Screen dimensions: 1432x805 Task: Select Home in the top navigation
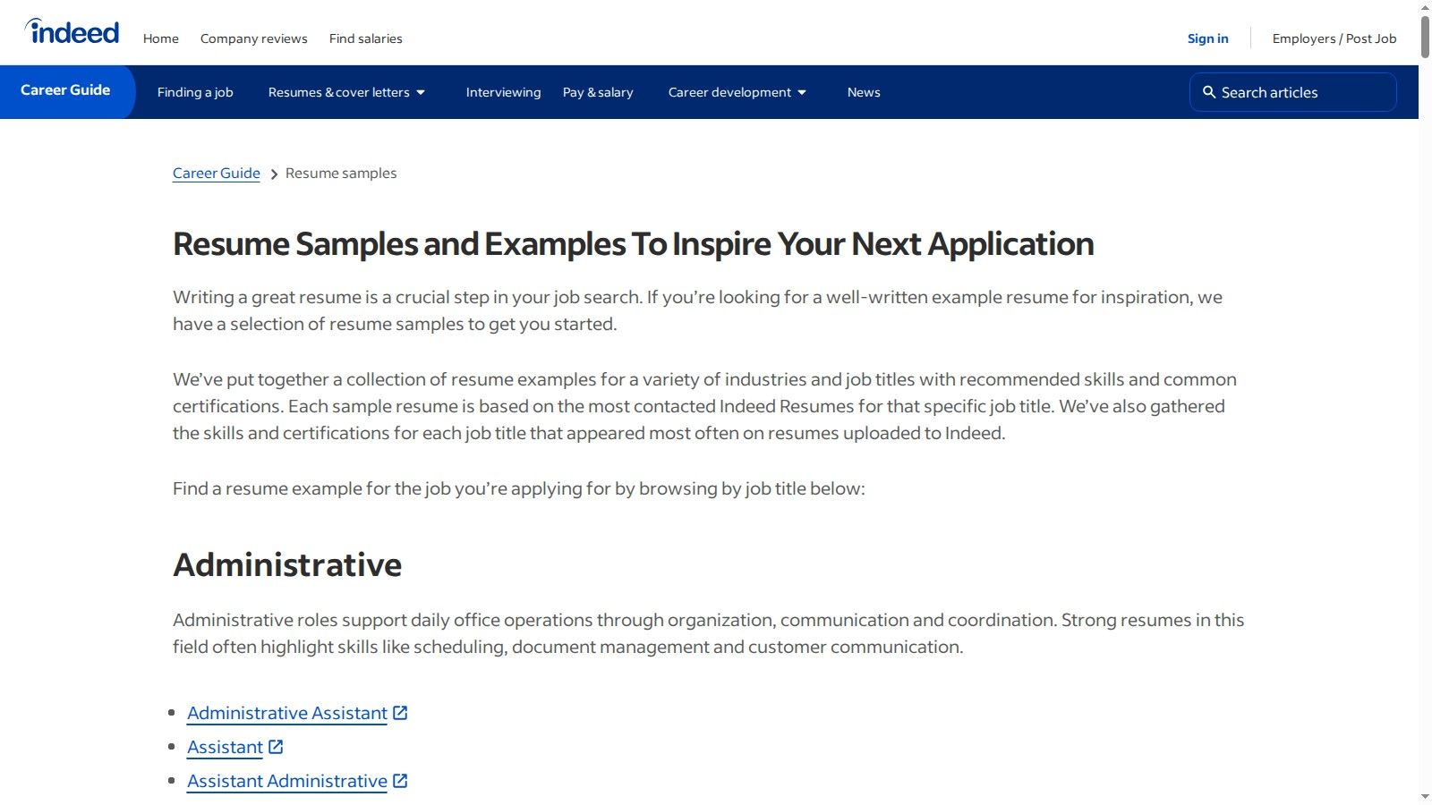(161, 38)
